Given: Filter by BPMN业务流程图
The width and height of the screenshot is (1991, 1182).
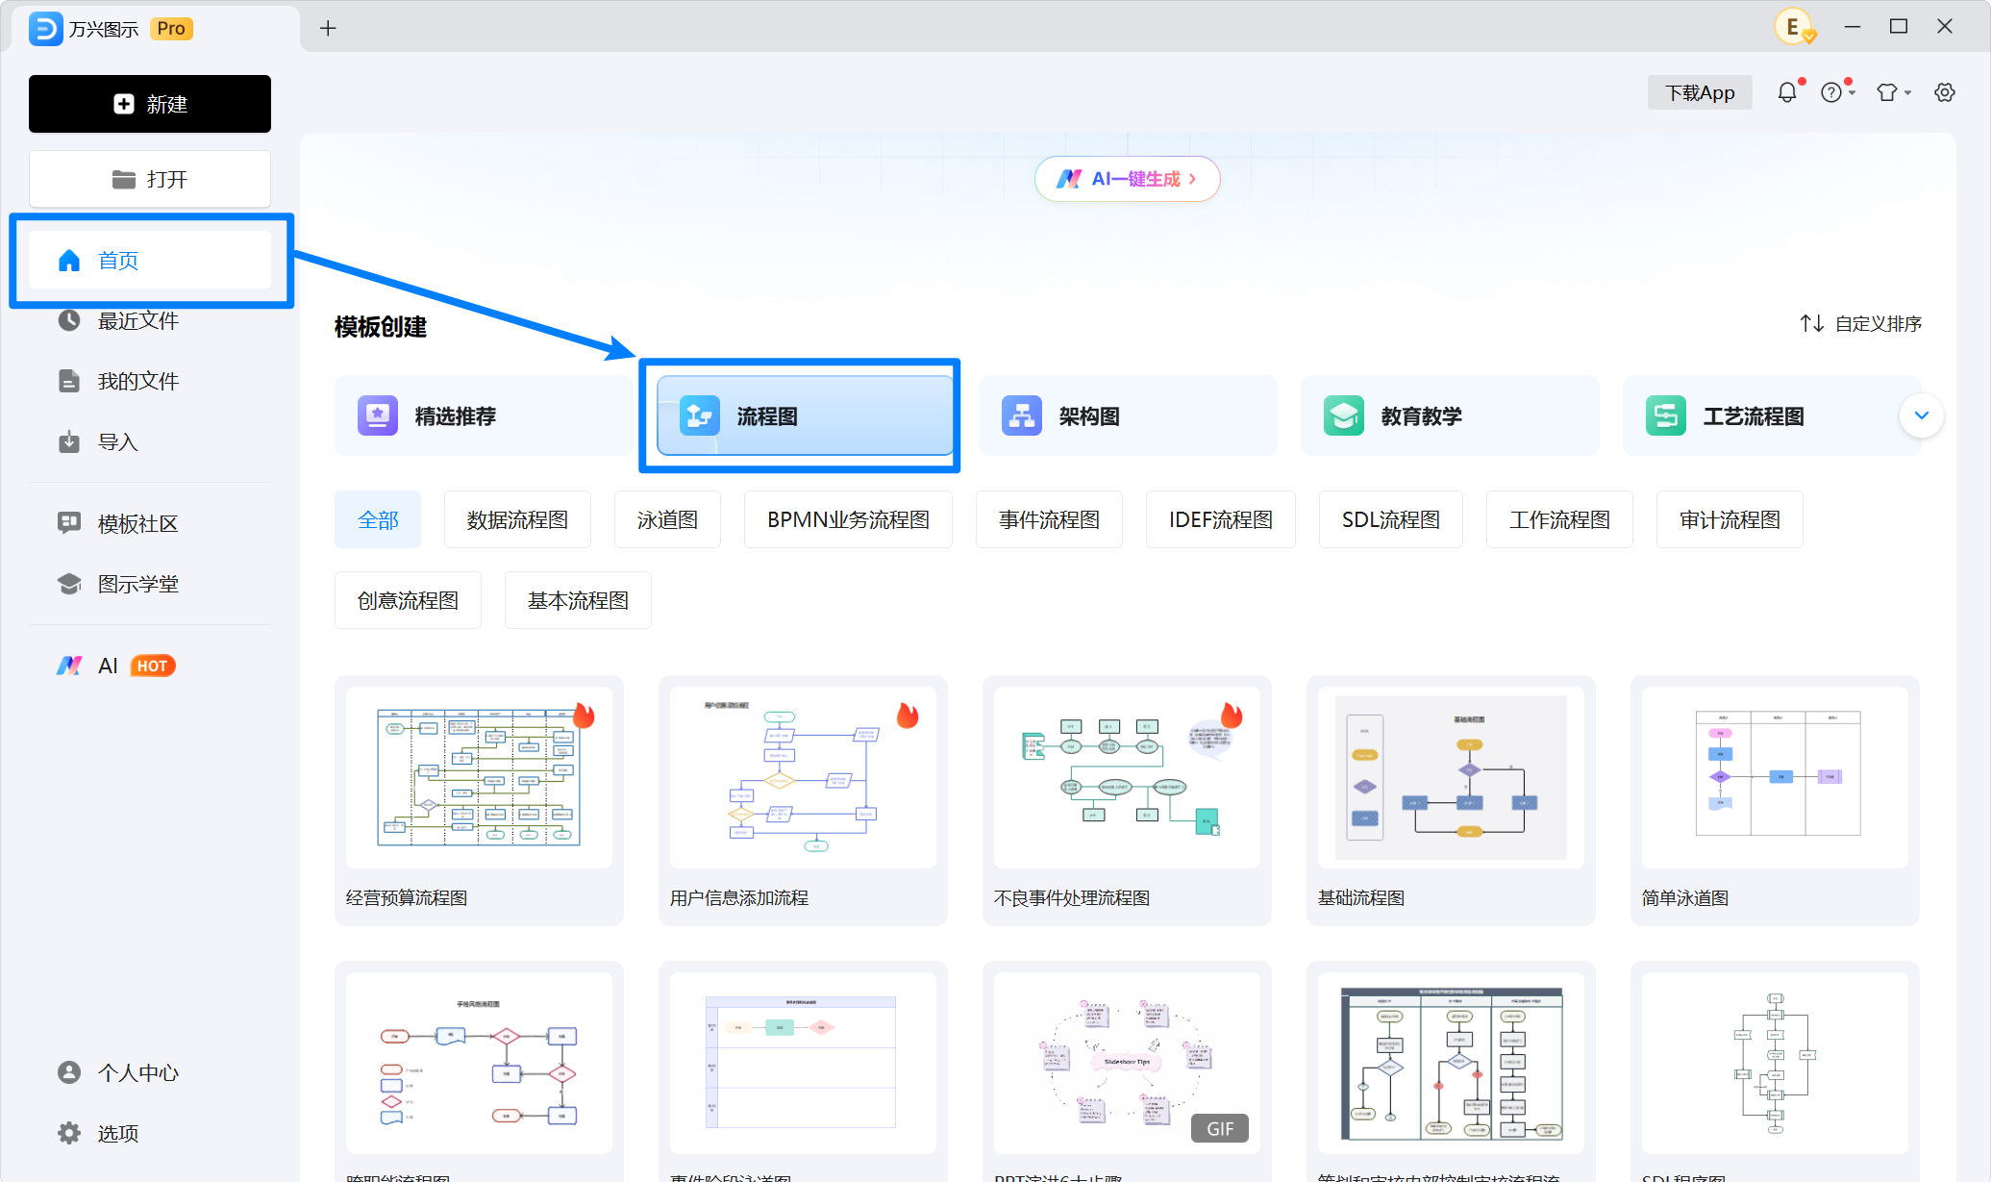Looking at the screenshot, I should 848,519.
